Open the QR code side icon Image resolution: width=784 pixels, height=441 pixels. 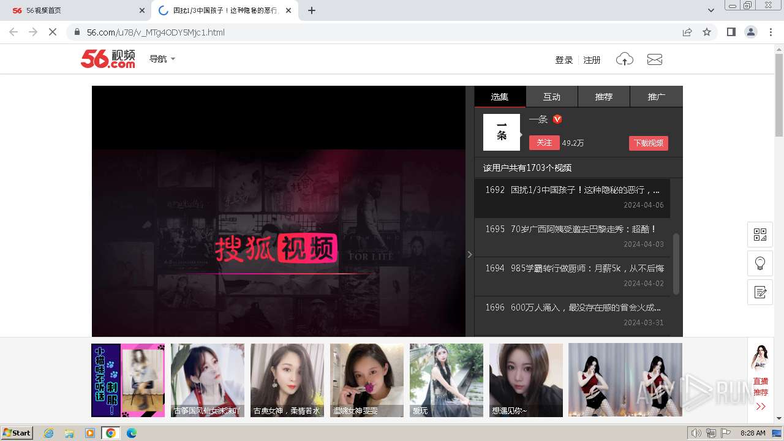[x=760, y=235]
